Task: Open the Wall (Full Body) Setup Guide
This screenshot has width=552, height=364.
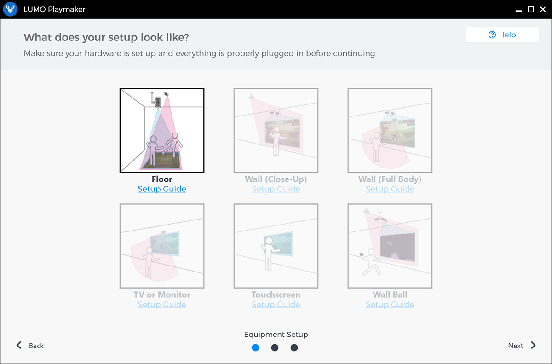Action: coord(390,189)
